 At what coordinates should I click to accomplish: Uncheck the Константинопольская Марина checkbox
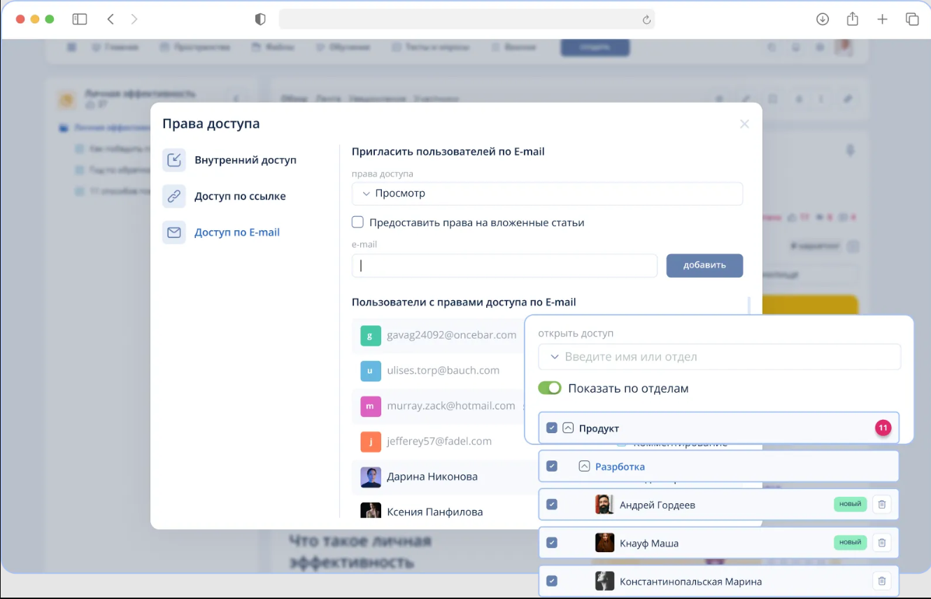(551, 582)
